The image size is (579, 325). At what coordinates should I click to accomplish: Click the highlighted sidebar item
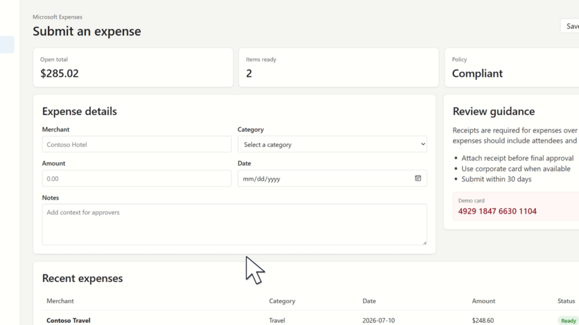click(7, 45)
